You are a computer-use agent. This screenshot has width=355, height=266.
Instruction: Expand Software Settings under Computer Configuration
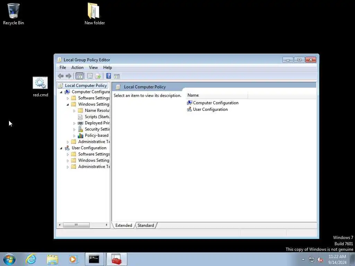point(68,98)
